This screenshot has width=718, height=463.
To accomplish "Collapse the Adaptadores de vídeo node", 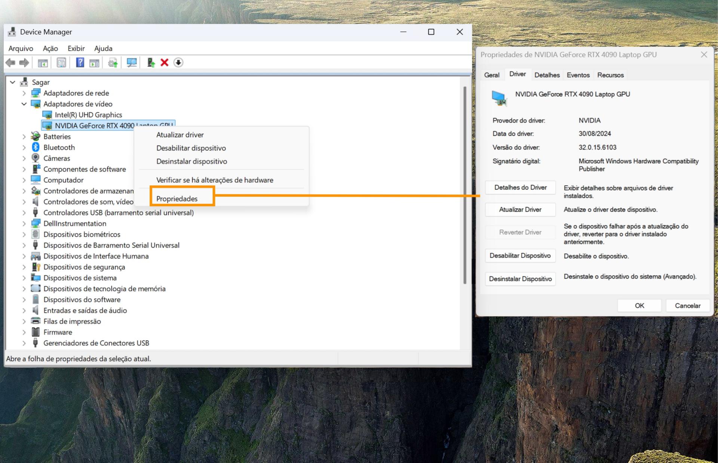I will coord(24,104).
